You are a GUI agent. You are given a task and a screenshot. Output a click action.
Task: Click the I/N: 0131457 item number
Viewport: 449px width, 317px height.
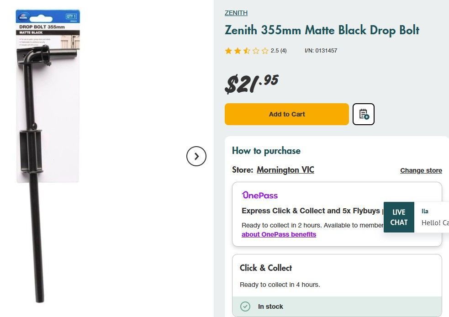click(321, 51)
